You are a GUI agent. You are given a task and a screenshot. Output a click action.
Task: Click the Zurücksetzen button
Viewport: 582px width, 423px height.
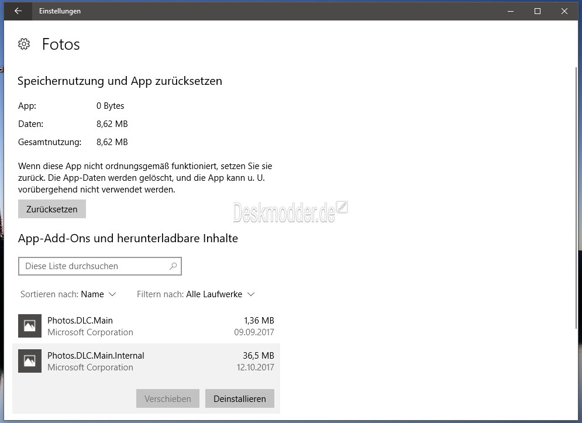tap(52, 209)
